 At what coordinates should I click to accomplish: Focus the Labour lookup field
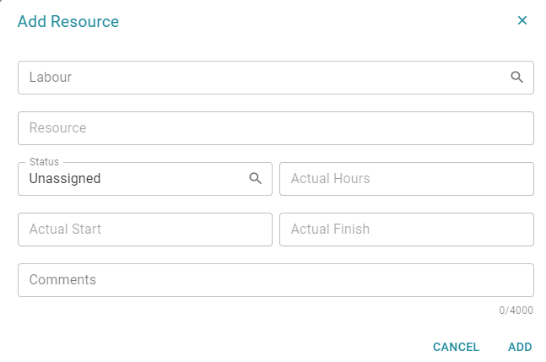point(276,78)
